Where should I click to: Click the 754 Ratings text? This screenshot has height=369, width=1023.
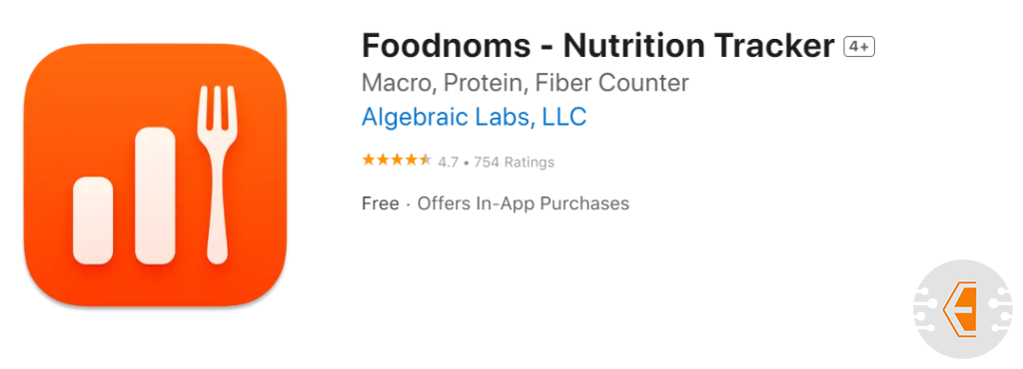click(514, 162)
